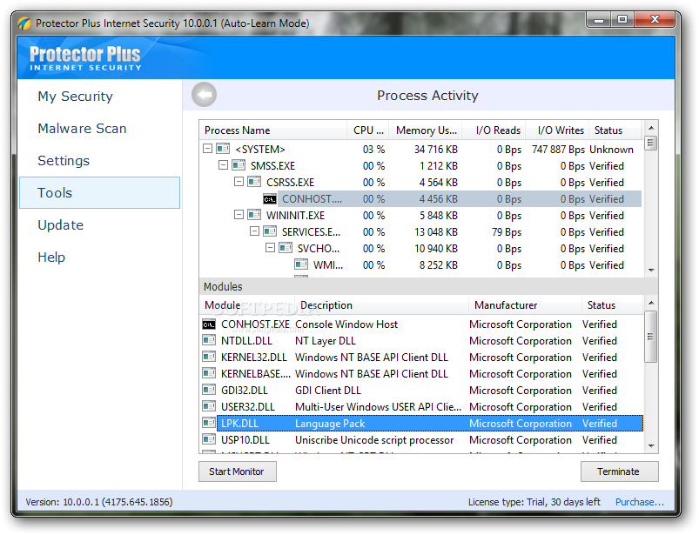The width and height of the screenshot is (699, 535).
Task: Collapse the CSRSS.EXE tree node
Action: pos(239,181)
